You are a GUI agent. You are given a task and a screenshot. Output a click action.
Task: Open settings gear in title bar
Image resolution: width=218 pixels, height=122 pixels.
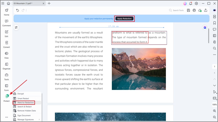coord(196,4)
